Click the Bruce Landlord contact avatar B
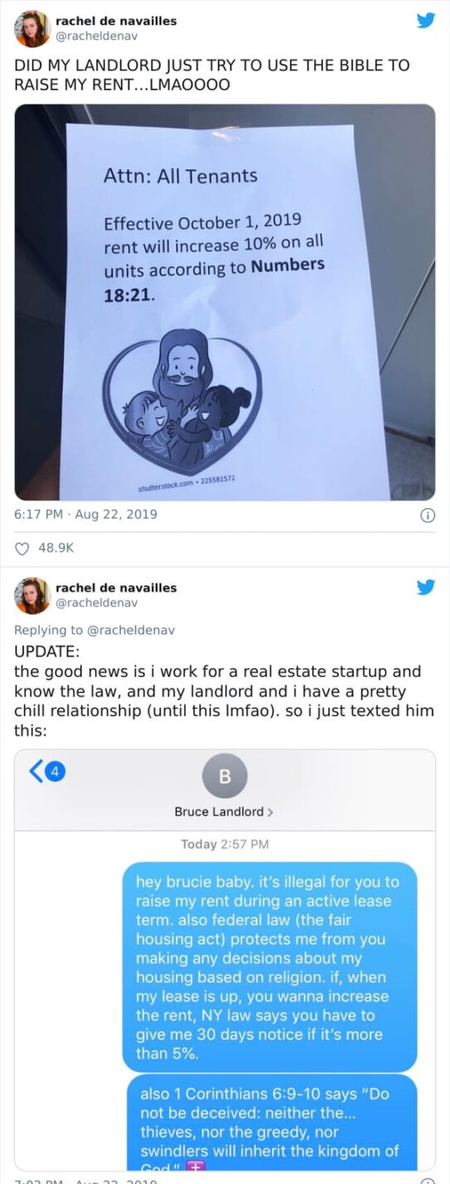450x1184 pixels. click(225, 776)
